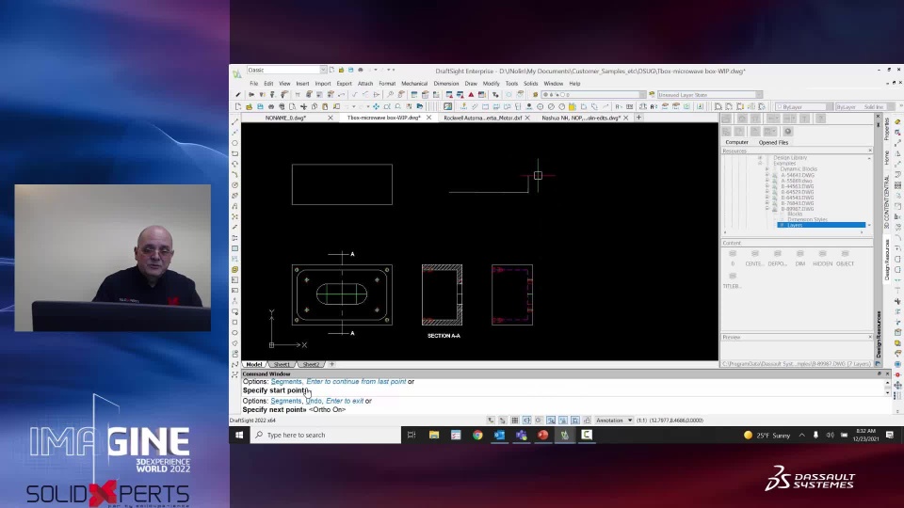The width and height of the screenshot is (904, 508).
Task: Click the Open folder icon in Standard toolbar
Action: click(x=249, y=106)
